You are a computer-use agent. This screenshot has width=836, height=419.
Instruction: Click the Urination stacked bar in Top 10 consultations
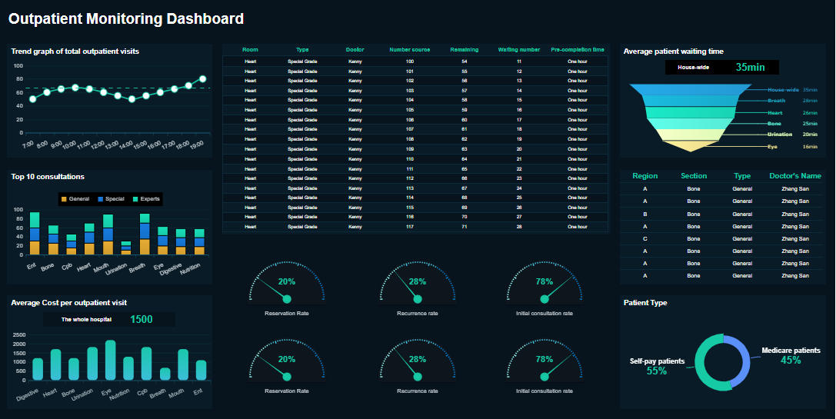126,248
